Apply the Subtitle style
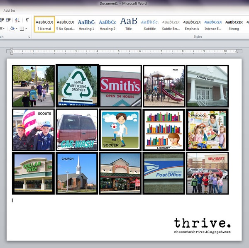Viewport: 249px width, 248px height. click(x=150, y=24)
